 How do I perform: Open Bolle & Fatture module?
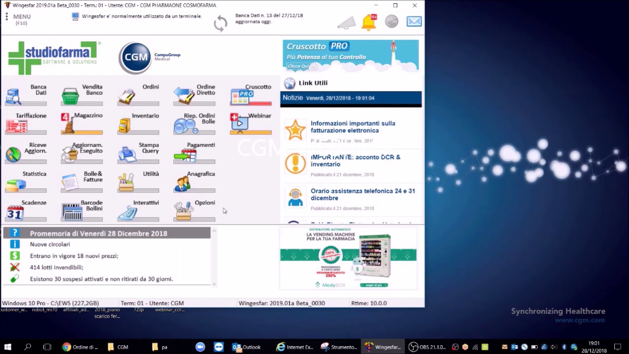82,181
